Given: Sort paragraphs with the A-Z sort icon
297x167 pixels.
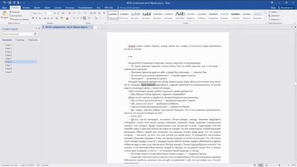Looking at the screenshot, I should [x=99, y=13].
